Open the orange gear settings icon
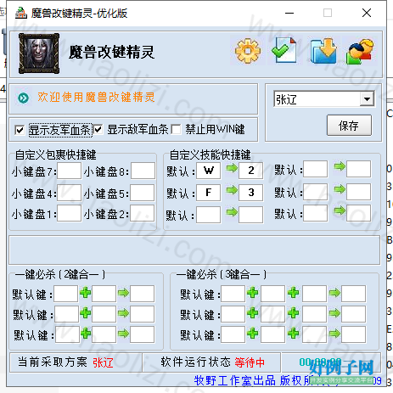This screenshot has height=393, width=393. point(248,51)
